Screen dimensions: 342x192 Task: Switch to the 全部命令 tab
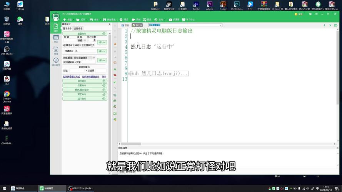point(78,28)
